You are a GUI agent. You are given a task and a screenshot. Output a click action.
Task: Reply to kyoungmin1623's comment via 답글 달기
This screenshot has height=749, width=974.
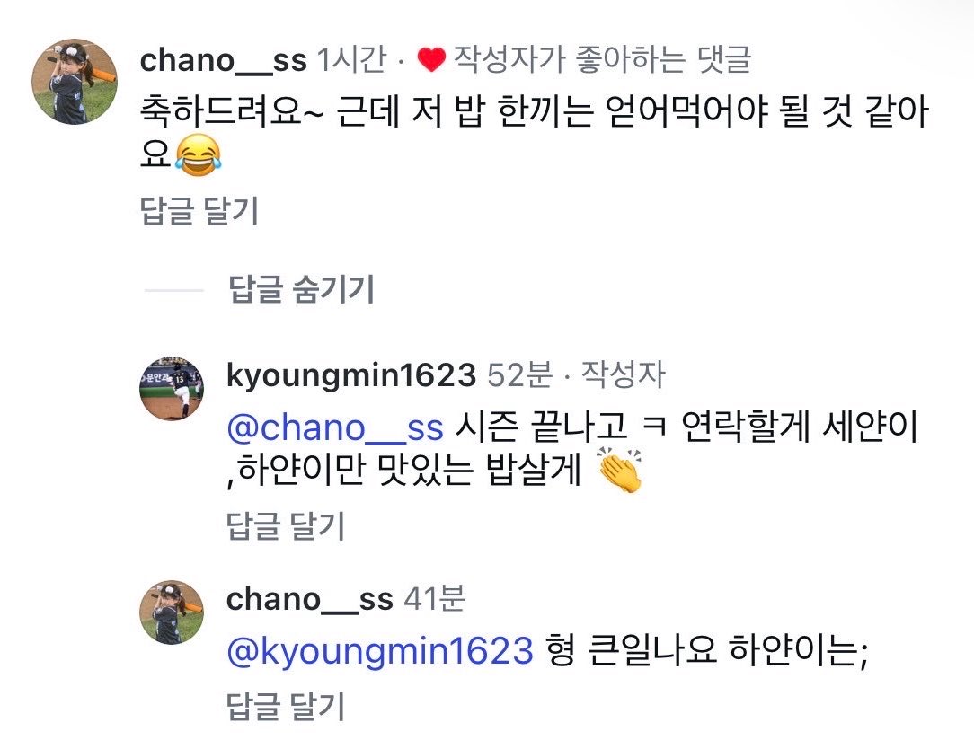pyautogui.click(x=285, y=526)
